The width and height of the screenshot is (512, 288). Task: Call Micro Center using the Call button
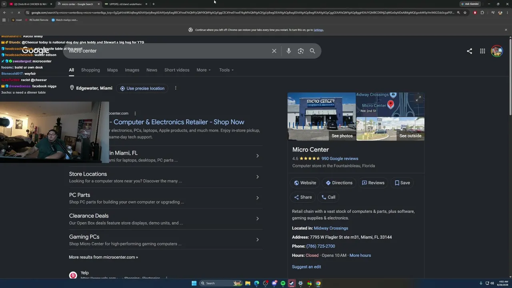[x=328, y=197]
